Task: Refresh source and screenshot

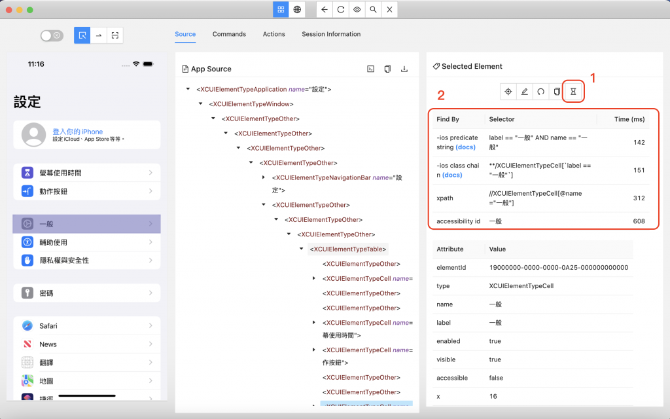Action: (340, 9)
